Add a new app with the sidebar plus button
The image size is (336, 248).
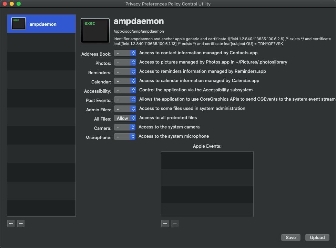click(x=11, y=223)
